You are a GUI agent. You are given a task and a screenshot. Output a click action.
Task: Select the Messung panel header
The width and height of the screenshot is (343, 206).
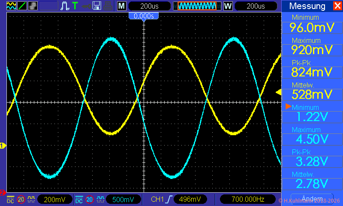click(307, 6)
